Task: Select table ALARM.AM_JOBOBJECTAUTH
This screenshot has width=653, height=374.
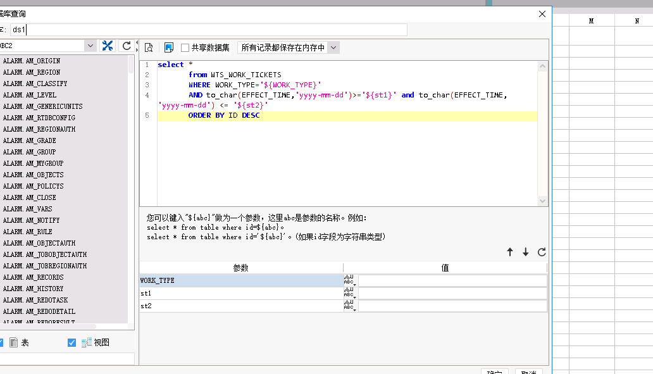Action: point(45,254)
